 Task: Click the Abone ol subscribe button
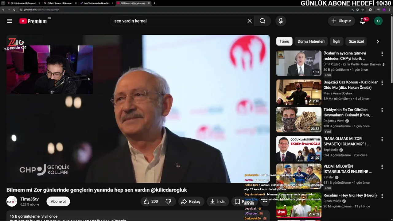[58, 201]
